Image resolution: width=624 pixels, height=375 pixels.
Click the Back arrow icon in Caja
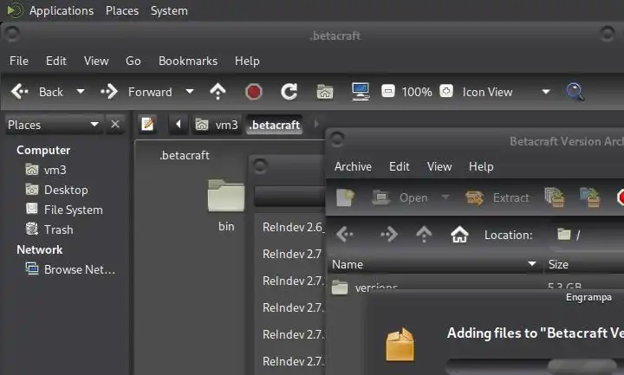[19, 92]
